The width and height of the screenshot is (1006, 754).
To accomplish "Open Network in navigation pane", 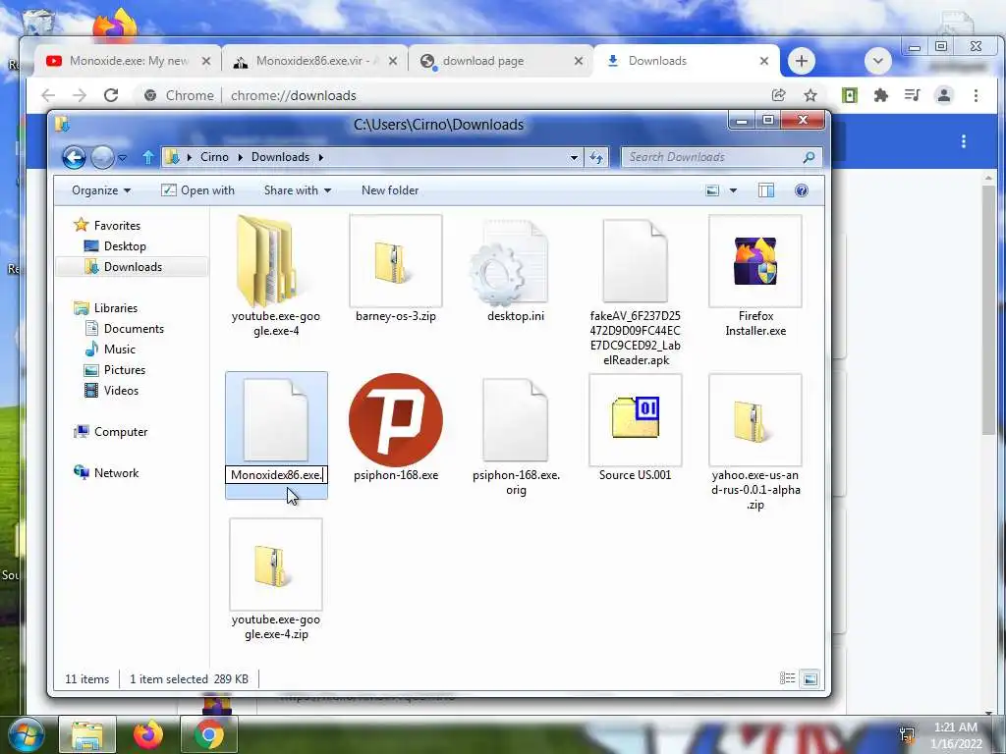I will [106, 472].
